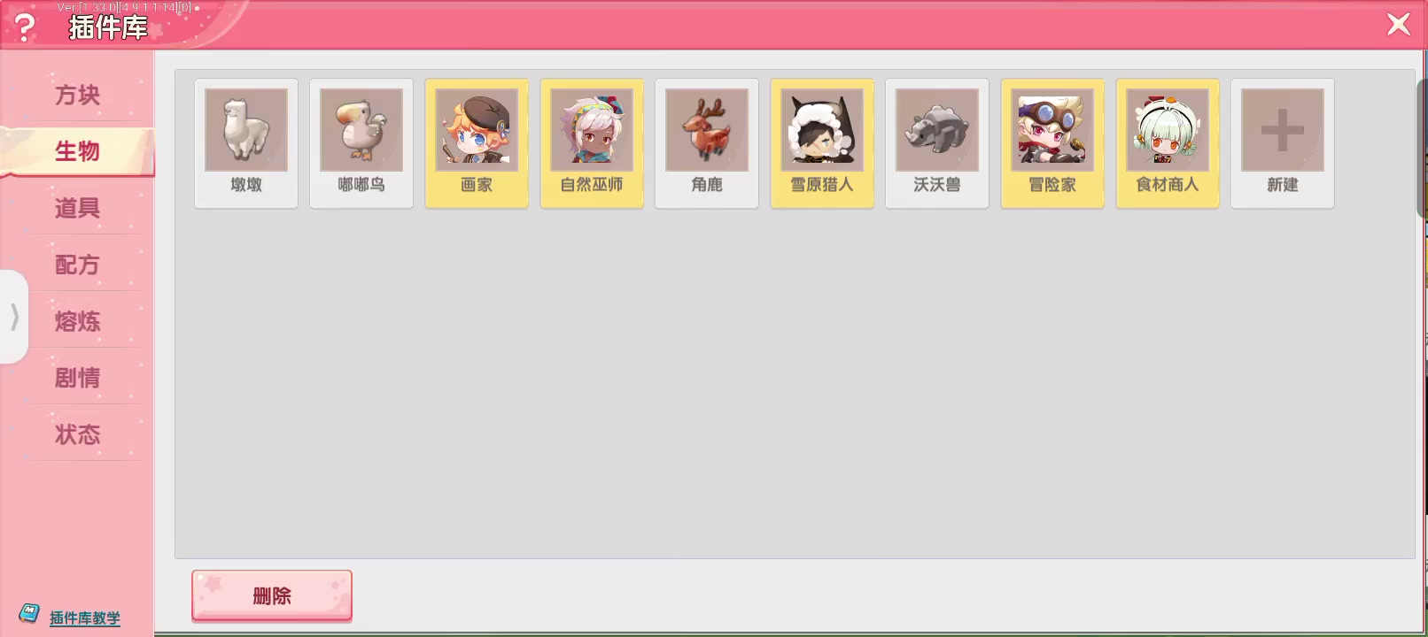Viewport: 1428px width, 637px height.
Task: Open the 插件库教学 tutorial link
Action: (x=85, y=618)
